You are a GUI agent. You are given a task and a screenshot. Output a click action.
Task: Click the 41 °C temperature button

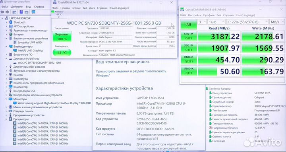point(62,53)
